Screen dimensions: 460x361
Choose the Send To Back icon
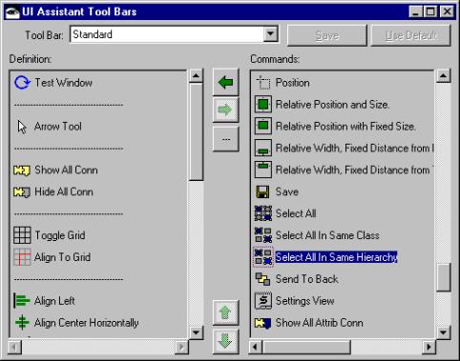(x=262, y=279)
